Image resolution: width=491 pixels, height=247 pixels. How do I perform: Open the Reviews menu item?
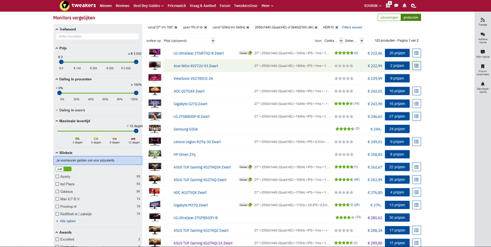[x=122, y=6]
